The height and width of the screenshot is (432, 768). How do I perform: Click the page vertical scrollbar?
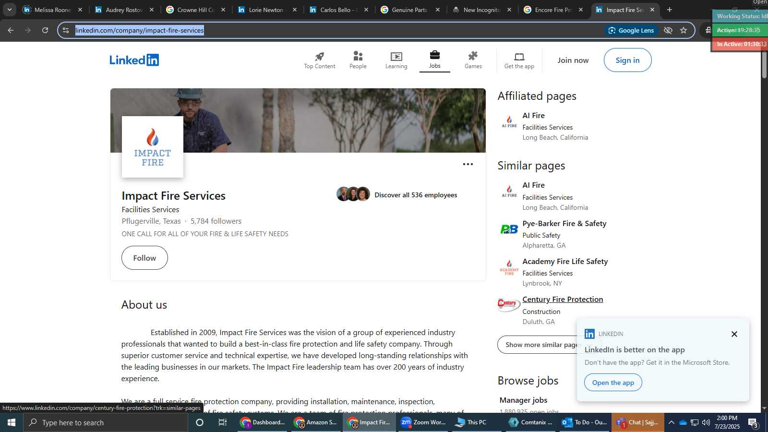[x=764, y=64]
